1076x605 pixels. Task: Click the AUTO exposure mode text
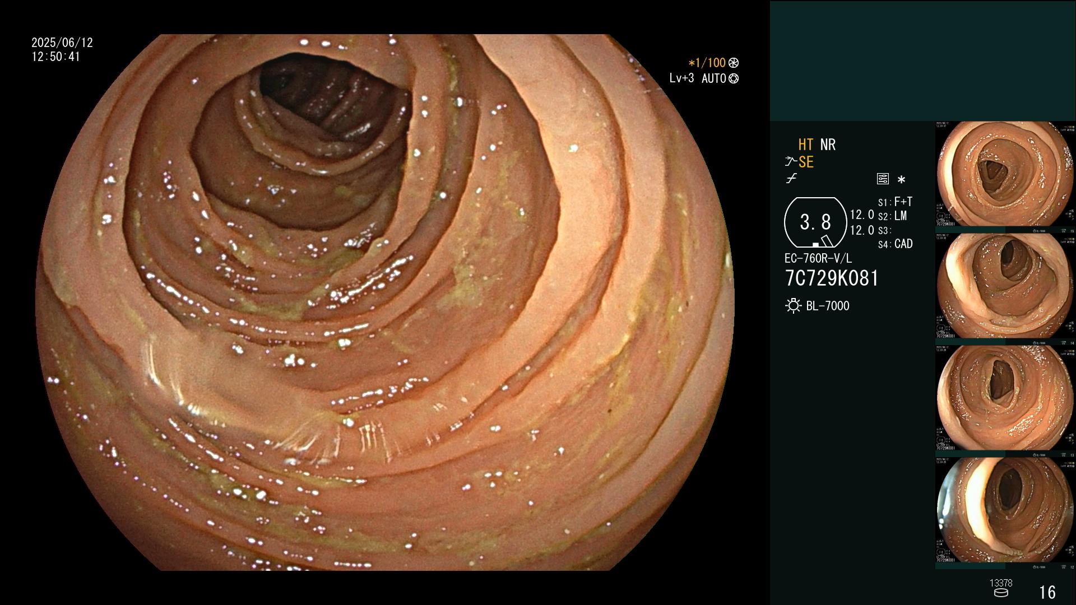pos(714,78)
